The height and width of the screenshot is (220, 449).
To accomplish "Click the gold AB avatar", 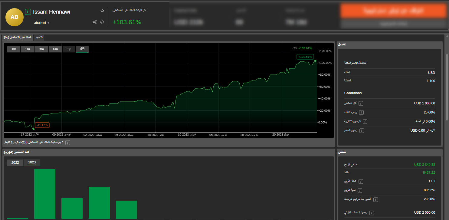I will click(14, 17).
